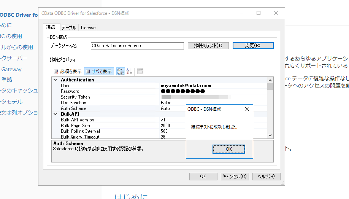
Task: Close the ODBC - DSN構成 message box
Action: (x=247, y=109)
